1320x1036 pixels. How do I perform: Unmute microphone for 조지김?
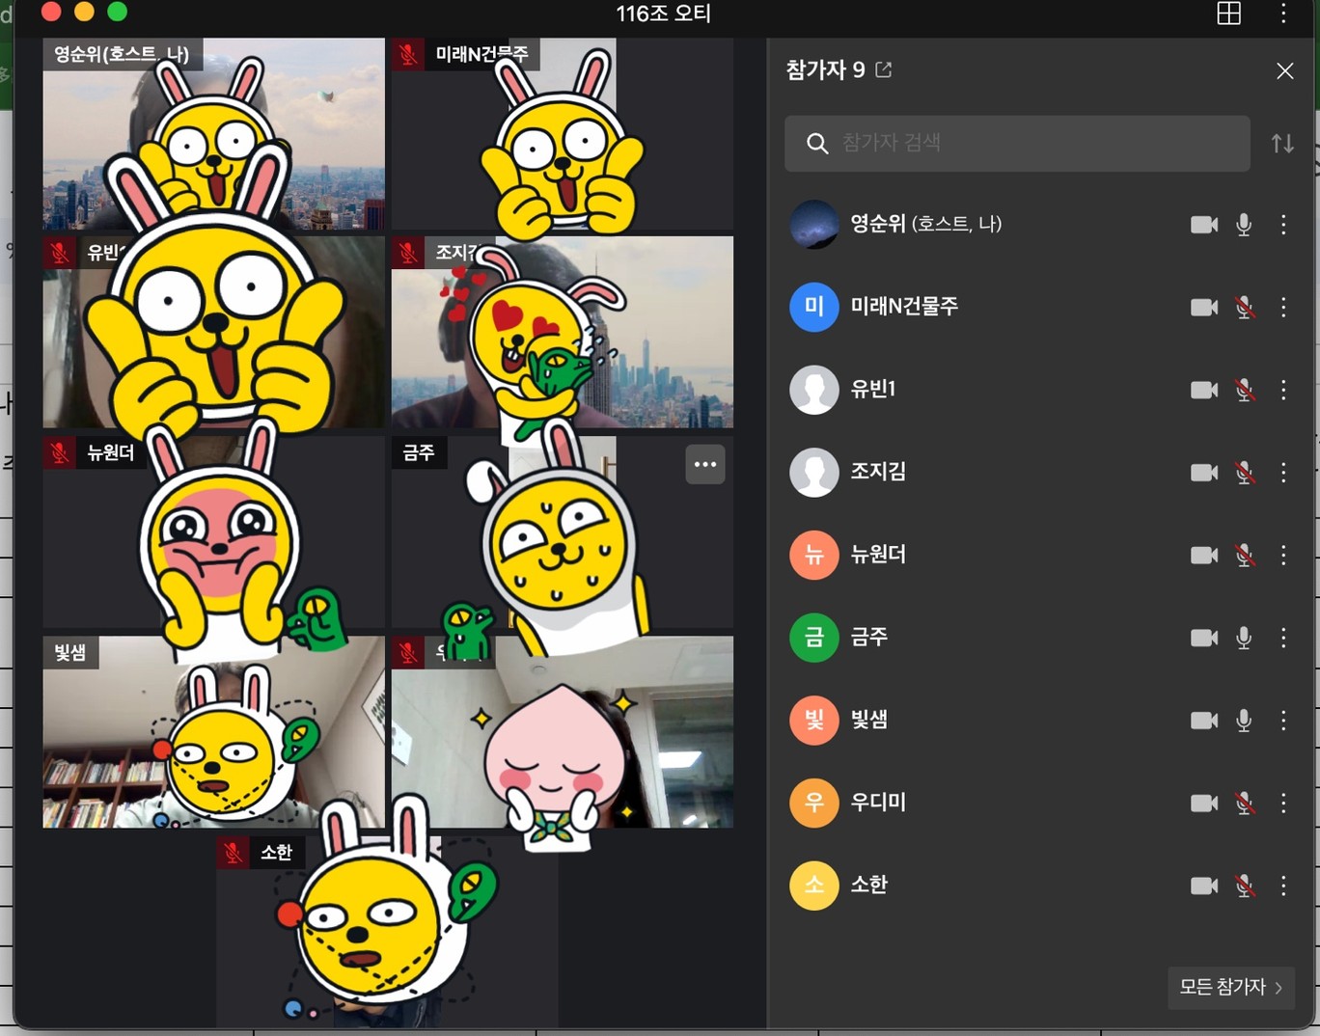point(1244,473)
